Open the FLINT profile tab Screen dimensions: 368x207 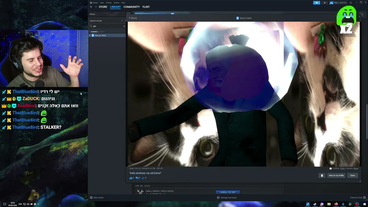146,7
